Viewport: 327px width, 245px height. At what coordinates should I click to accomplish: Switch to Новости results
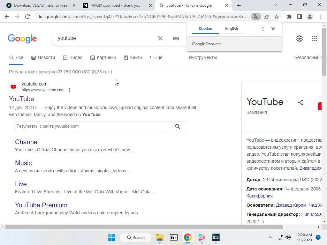(43, 58)
